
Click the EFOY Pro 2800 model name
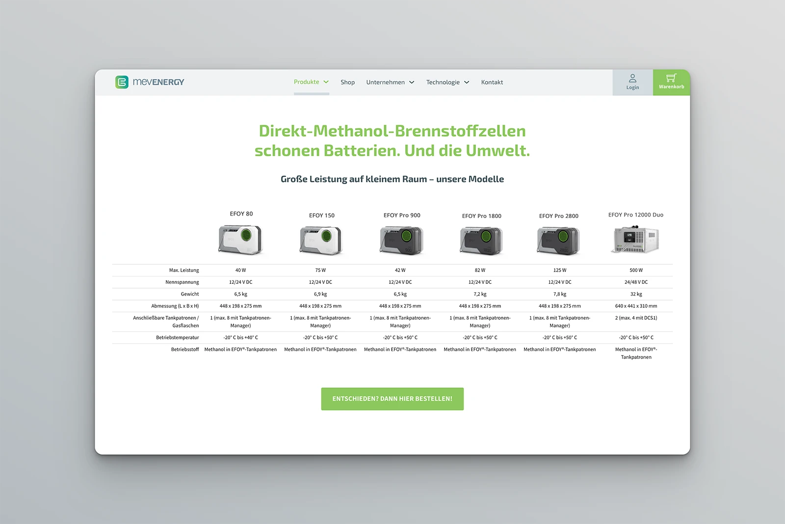click(x=559, y=216)
